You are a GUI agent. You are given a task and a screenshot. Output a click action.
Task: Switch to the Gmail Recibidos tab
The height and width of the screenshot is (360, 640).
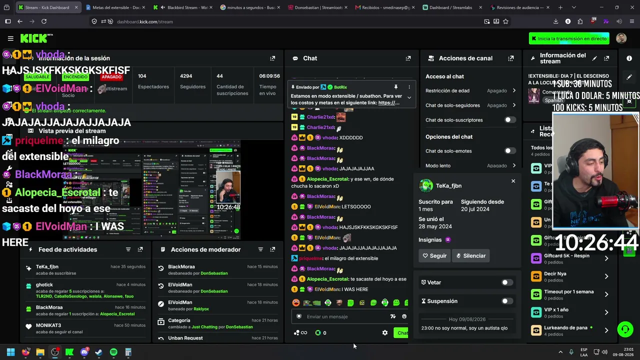tap(385, 7)
